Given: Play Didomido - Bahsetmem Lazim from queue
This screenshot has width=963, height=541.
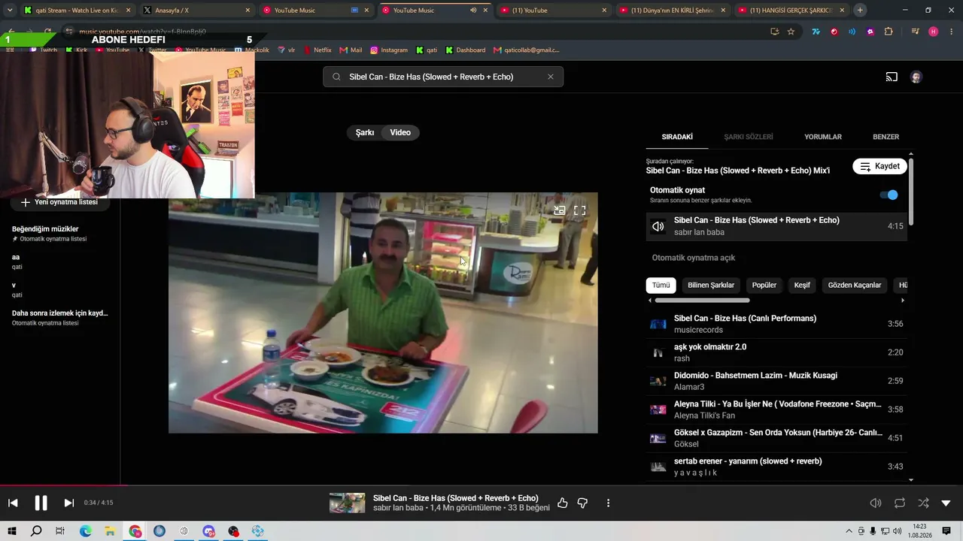Looking at the screenshot, I should click(776, 381).
